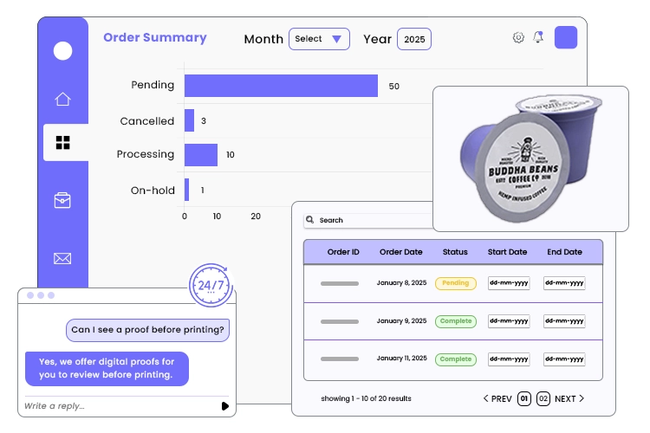Click the Pending status badge
Screen dimensions: 650x433
(456, 283)
